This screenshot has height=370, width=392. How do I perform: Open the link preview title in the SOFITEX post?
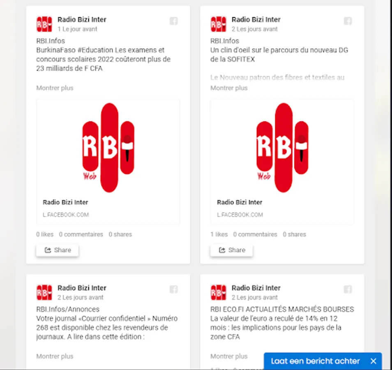(x=240, y=202)
